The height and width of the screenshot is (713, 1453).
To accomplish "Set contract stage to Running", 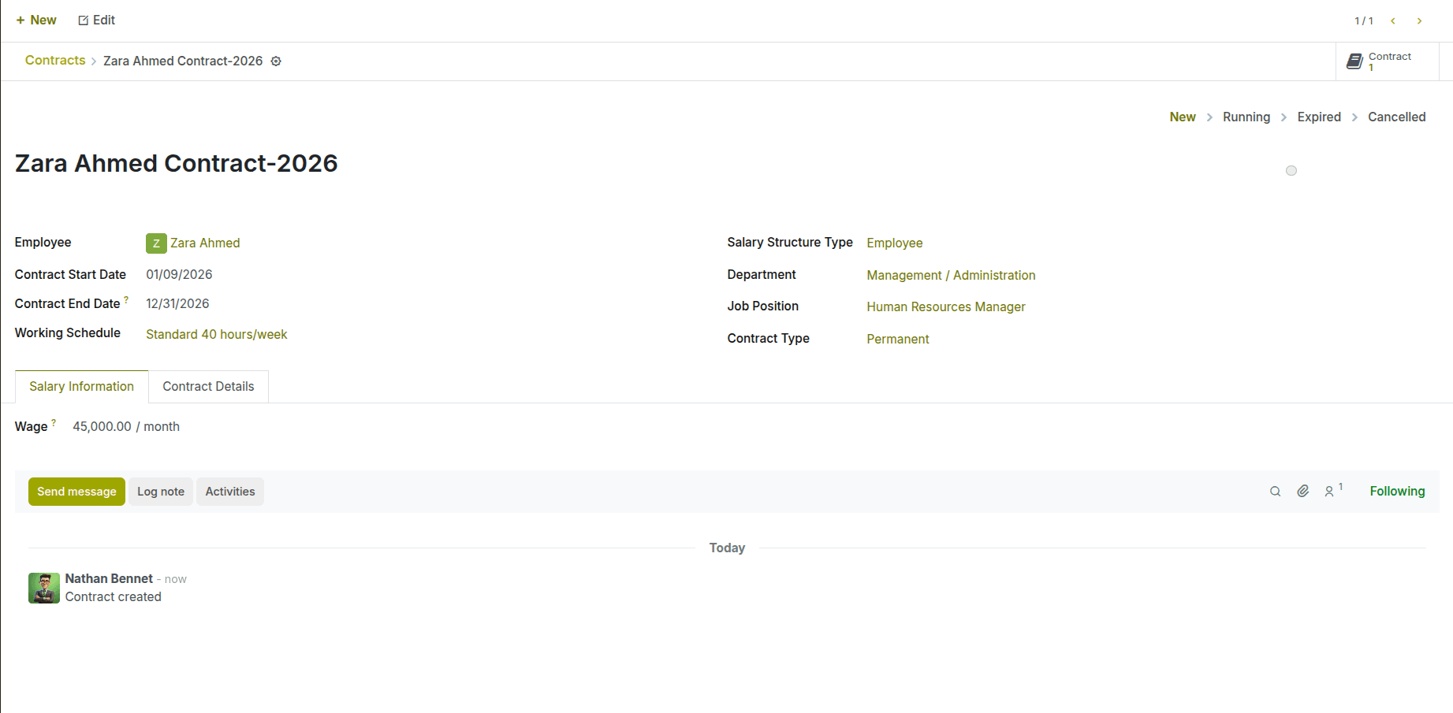I will coord(1246,117).
